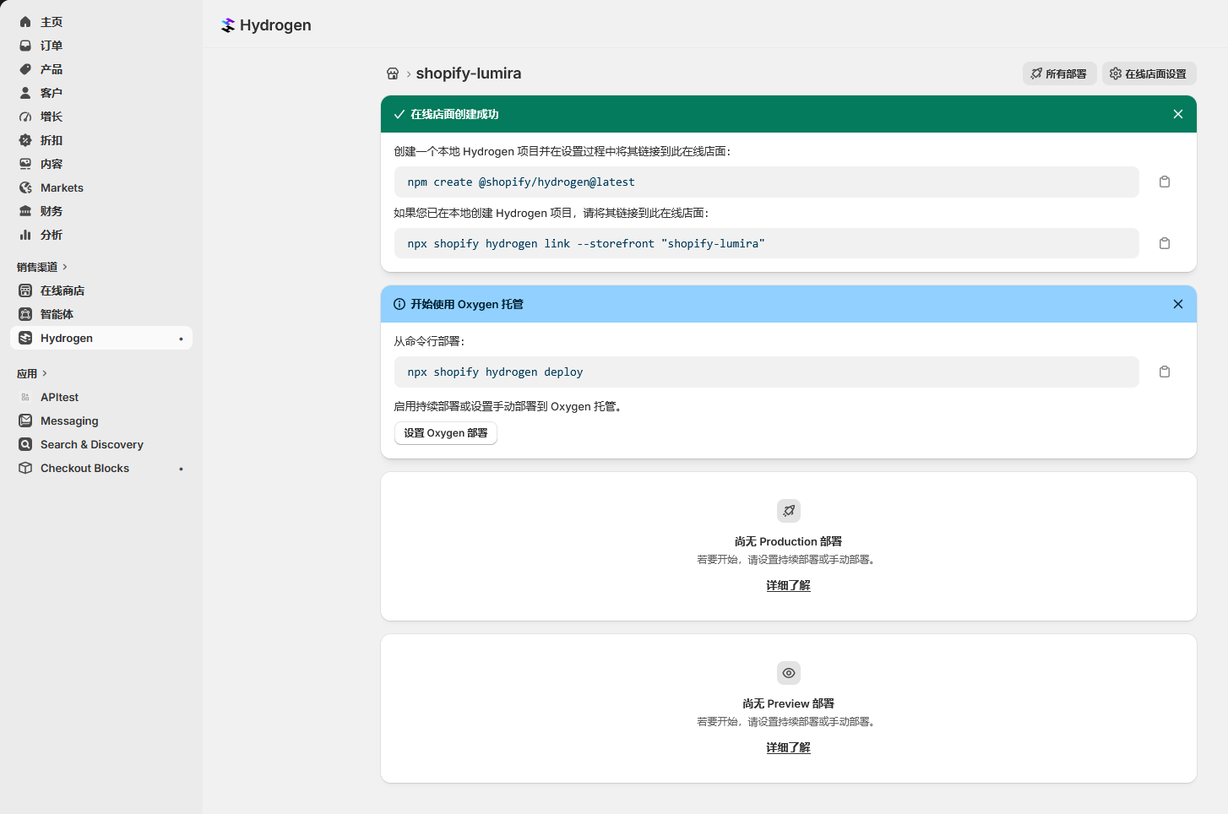Open the 主页 home page

pyautogui.click(x=101, y=22)
